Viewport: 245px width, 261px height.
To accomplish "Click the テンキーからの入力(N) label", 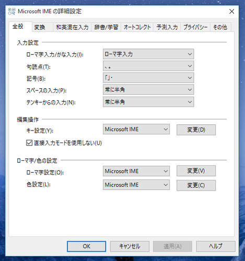I will point(51,102).
